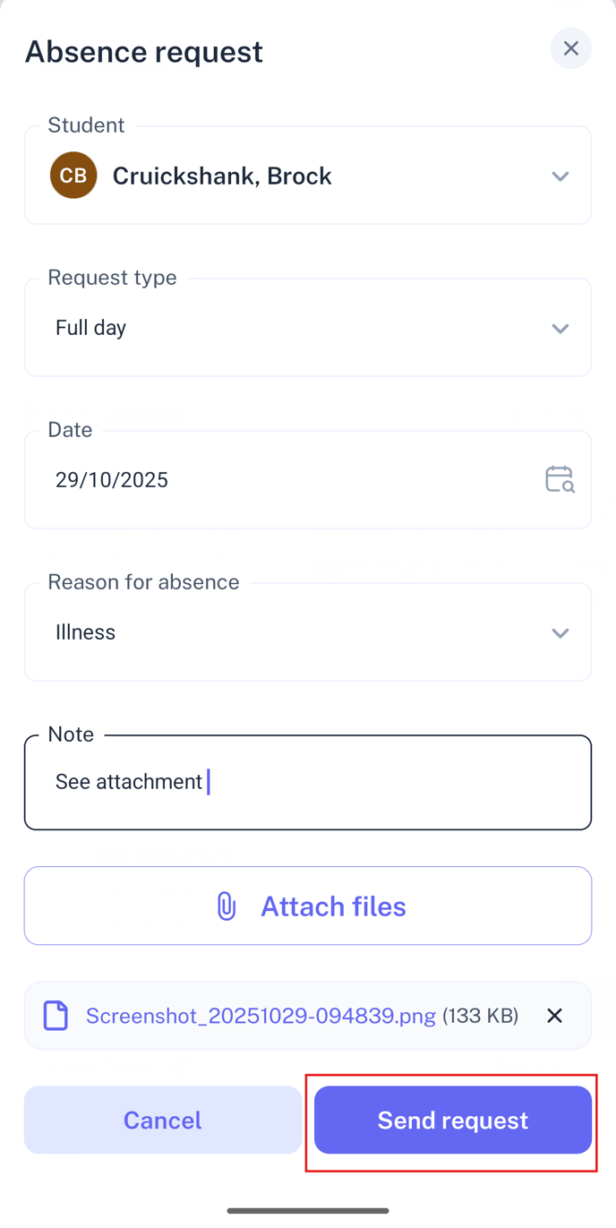This screenshot has height=1228, width=616.
Task: Click the CB student avatar
Action: 73,175
